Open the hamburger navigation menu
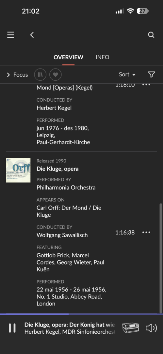This screenshot has height=354, width=163. [10, 35]
